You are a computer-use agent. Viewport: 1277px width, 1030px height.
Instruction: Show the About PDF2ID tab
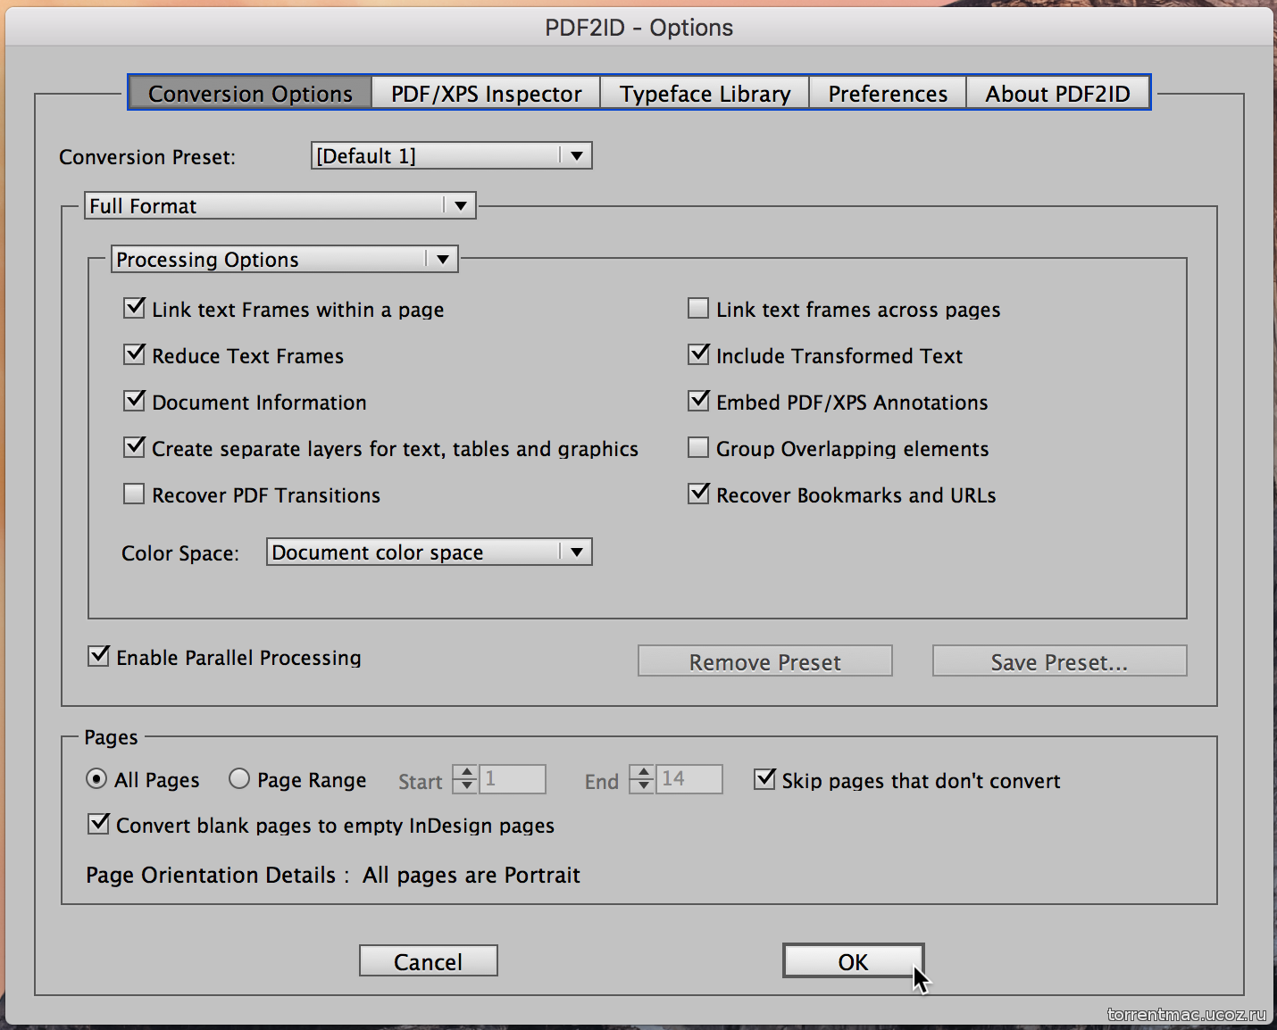click(x=1057, y=93)
